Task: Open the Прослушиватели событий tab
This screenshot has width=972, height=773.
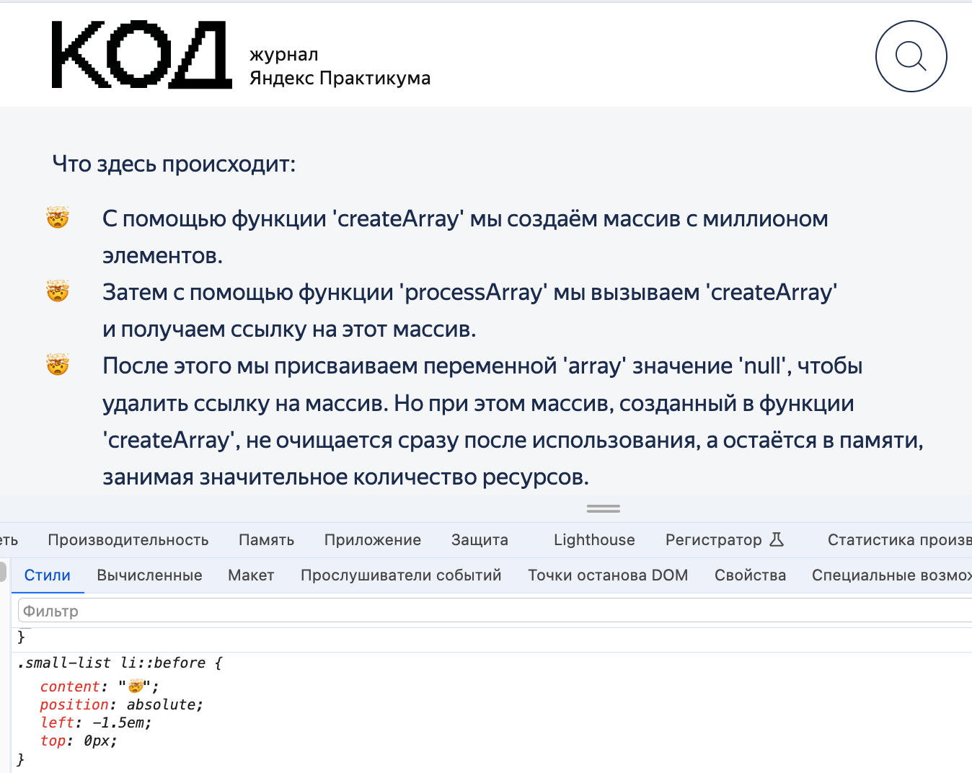Action: 401,575
